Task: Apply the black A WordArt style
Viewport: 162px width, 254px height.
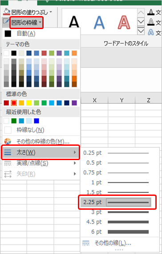Action: point(74,22)
